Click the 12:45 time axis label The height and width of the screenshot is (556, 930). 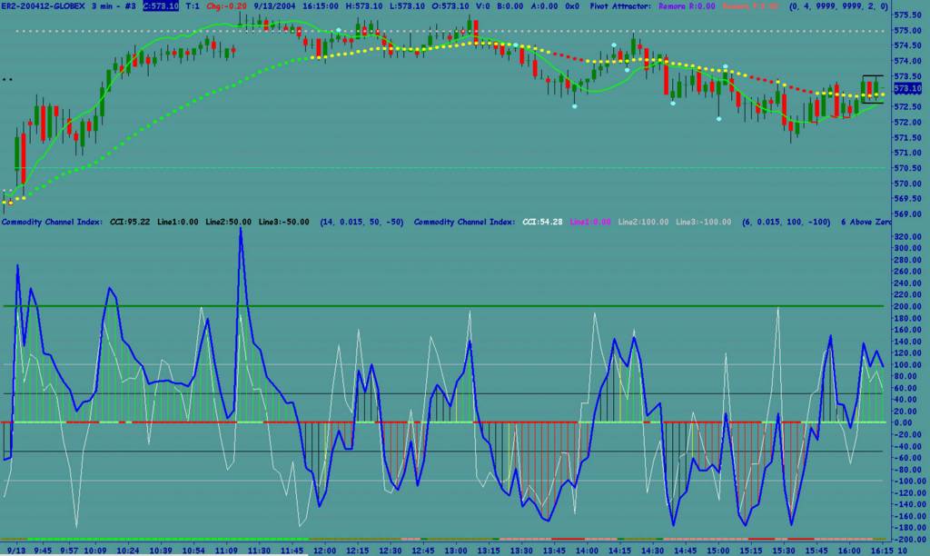click(x=423, y=551)
